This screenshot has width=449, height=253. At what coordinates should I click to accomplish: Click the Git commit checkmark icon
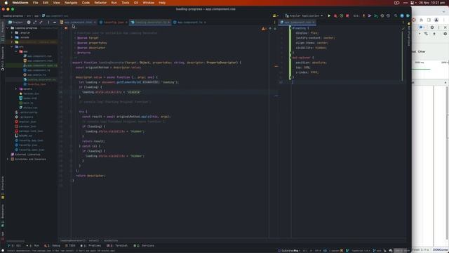click(370, 15)
